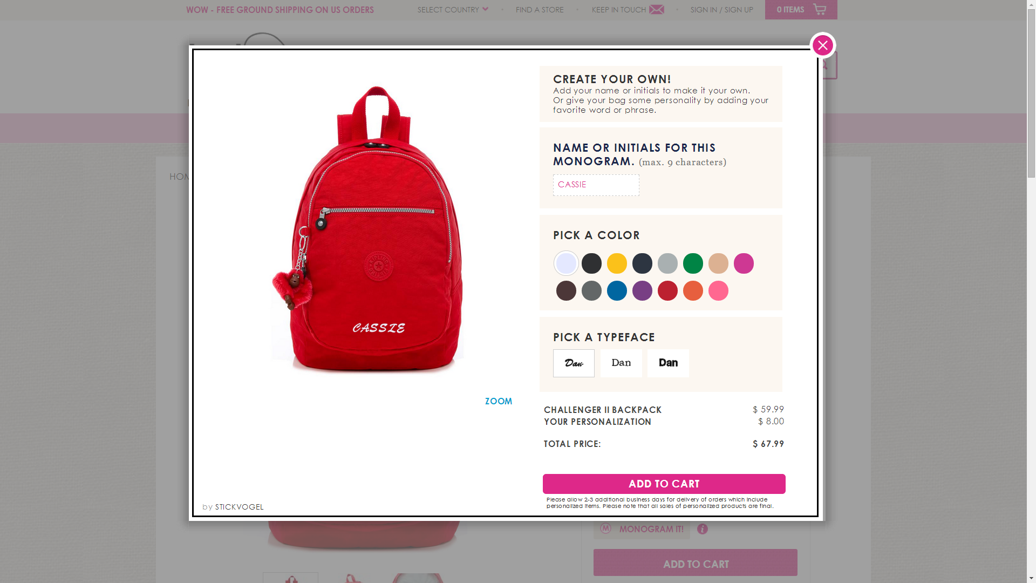The image size is (1036, 583).
Task: Click the monogram name input containing CASSIE
Action: (596, 185)
